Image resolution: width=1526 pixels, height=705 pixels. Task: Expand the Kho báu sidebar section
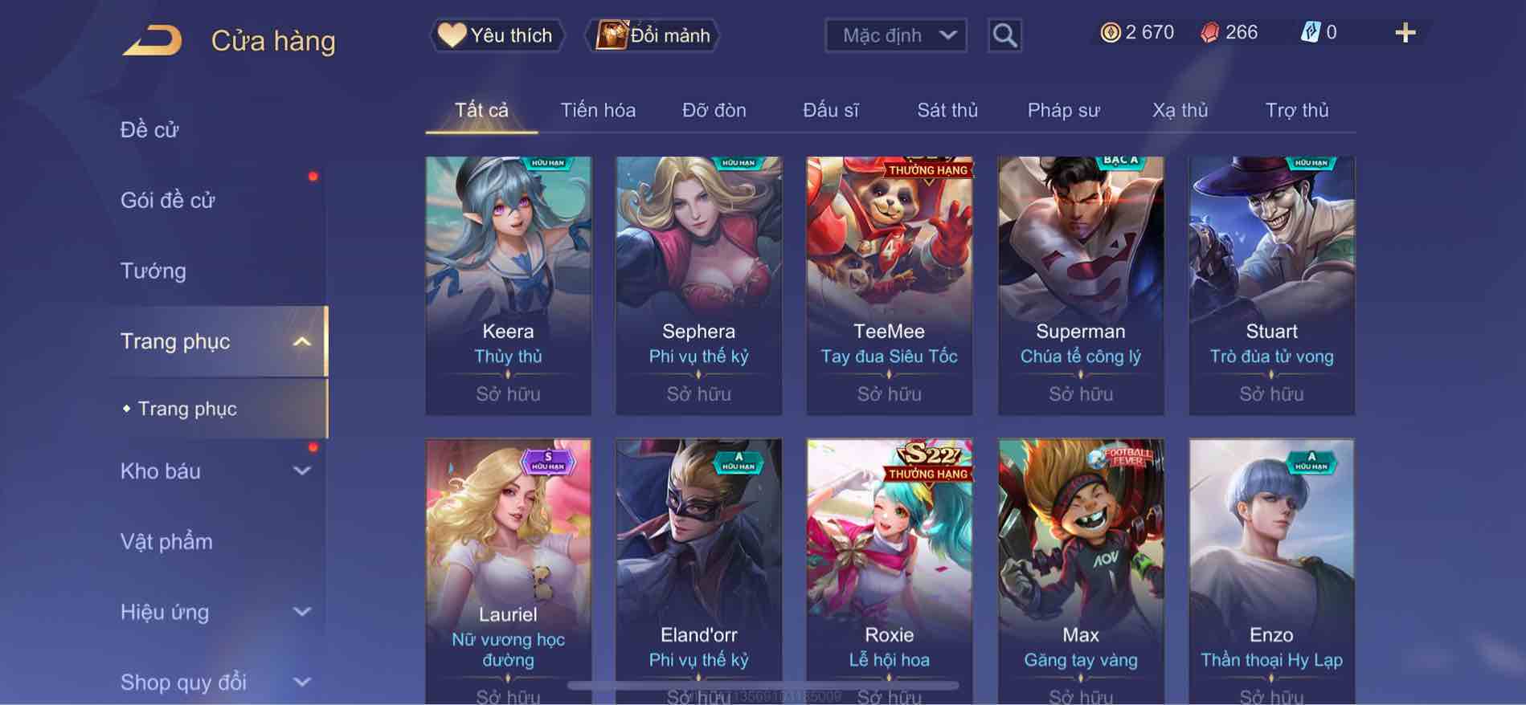pos(301,471)
